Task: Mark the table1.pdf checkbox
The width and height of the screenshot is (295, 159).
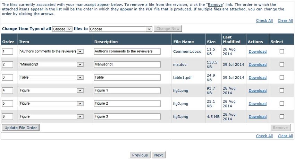Action: pos(282,77)
